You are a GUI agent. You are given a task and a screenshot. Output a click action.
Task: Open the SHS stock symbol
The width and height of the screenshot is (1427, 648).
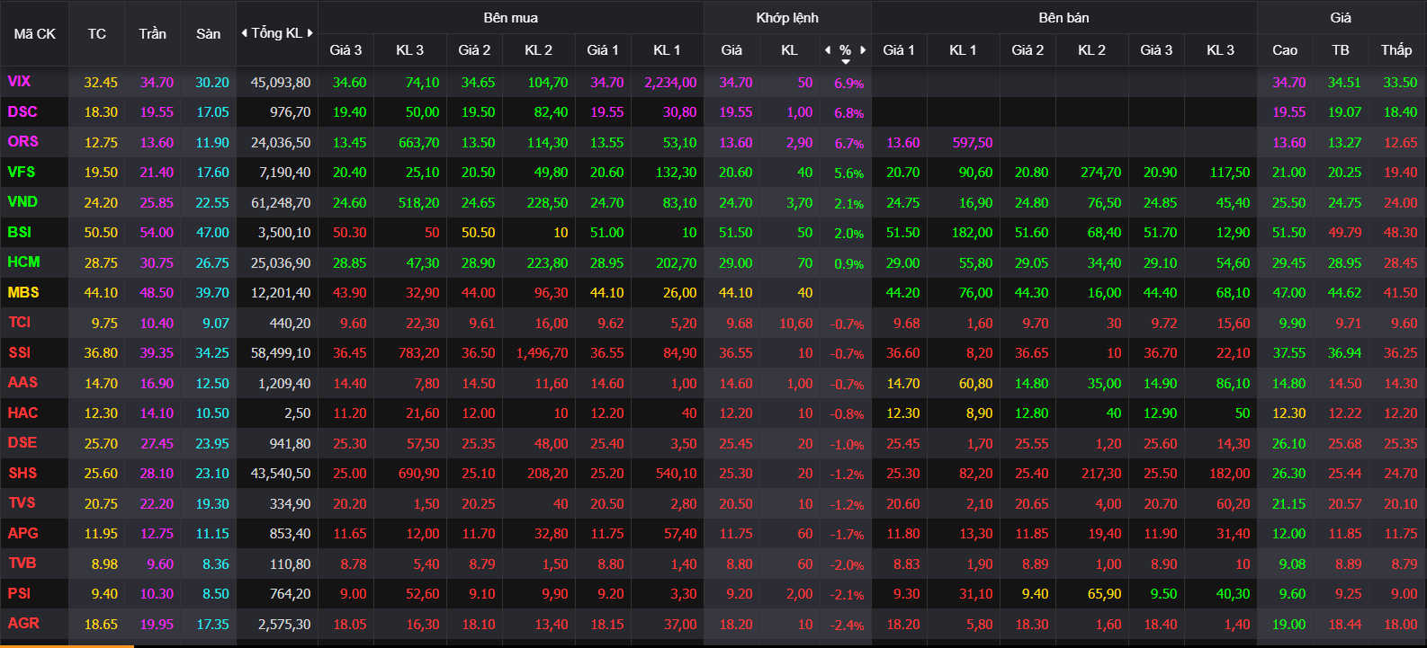(22, 473)
